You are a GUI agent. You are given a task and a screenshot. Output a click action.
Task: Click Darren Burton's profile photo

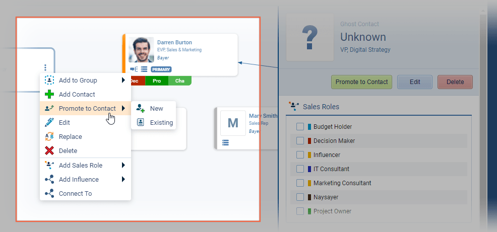tap(141, 50)
